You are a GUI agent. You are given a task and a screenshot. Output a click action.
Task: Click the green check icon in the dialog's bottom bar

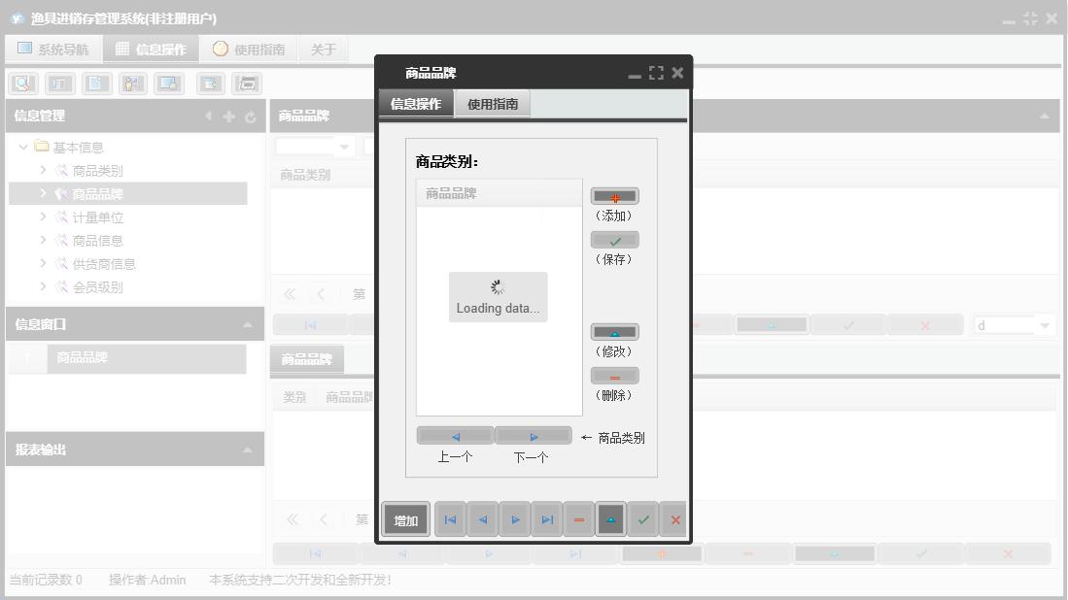[643, 519]
